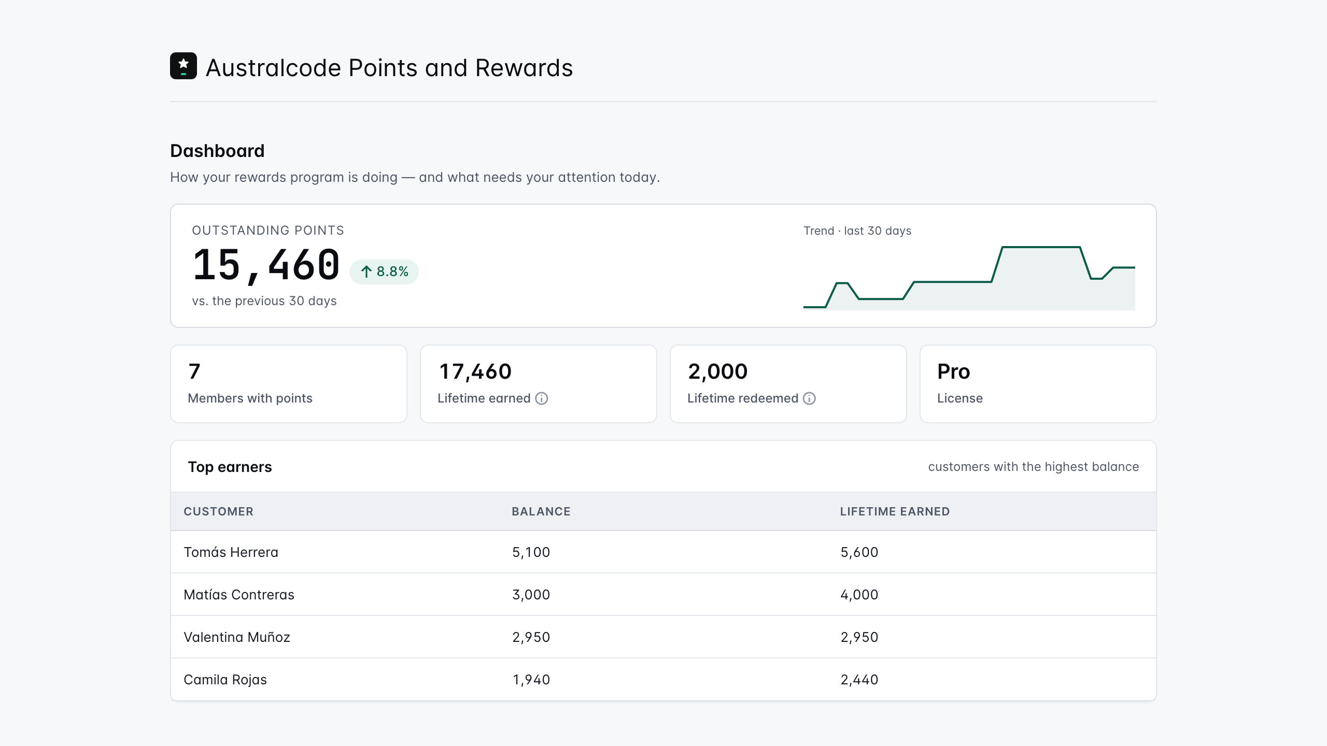Click the Australcode Points and Rewards title
Screen dimensions: 1327x746
(x=389, y=68)
